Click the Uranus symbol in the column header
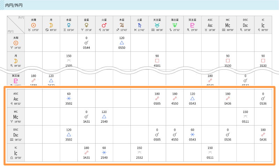Image resolution: width=279 pixels, height=168 pixels. coord(157,25)
